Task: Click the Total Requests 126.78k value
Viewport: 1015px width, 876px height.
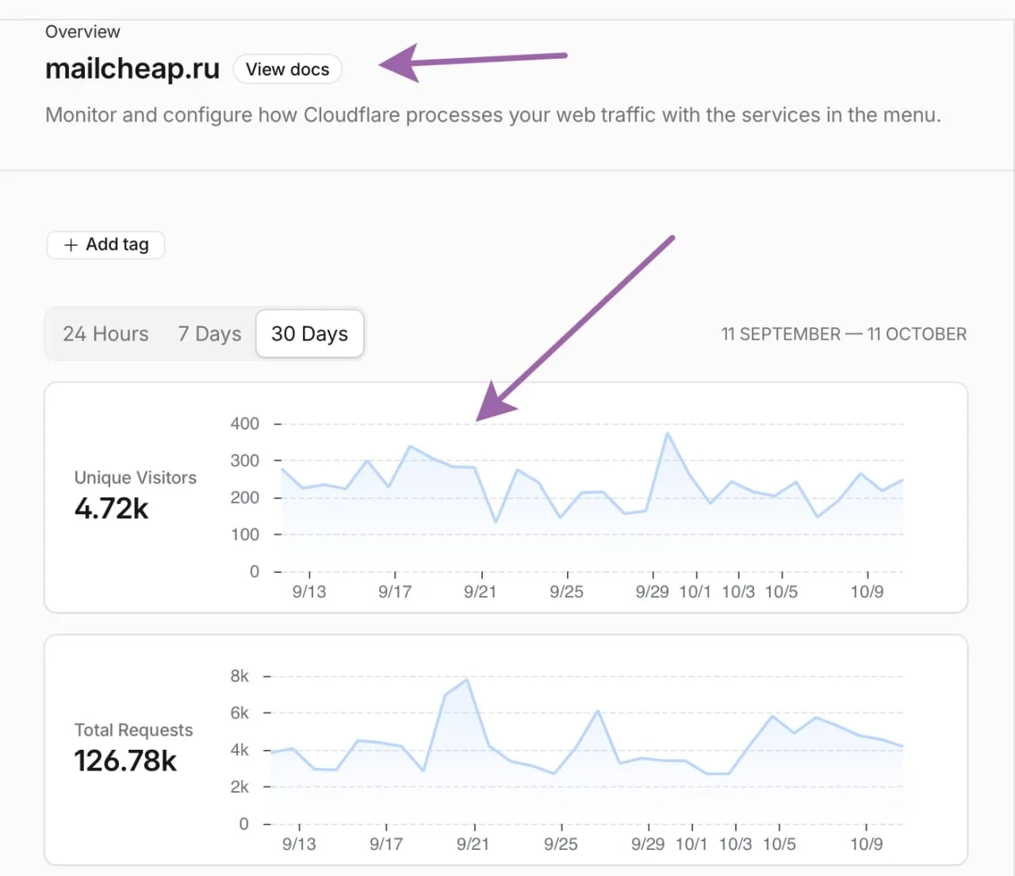Action: (125, 761)
